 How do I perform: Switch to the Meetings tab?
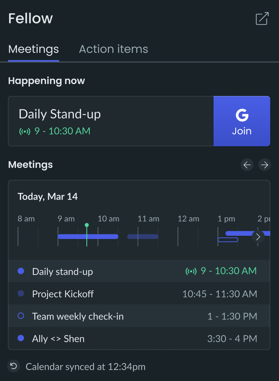(x=34, y=49)
